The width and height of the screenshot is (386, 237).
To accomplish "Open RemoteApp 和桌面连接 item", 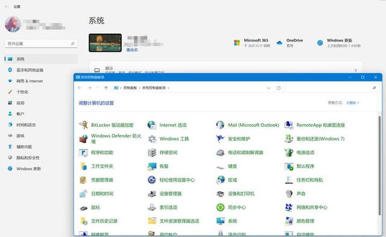I will pyautogui.click(x=314, y=125).
